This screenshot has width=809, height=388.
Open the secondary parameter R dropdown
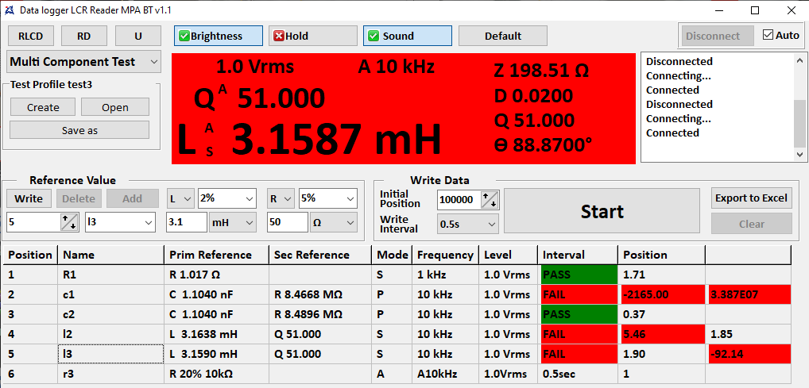pyautogui.click(x=281, y=198)
